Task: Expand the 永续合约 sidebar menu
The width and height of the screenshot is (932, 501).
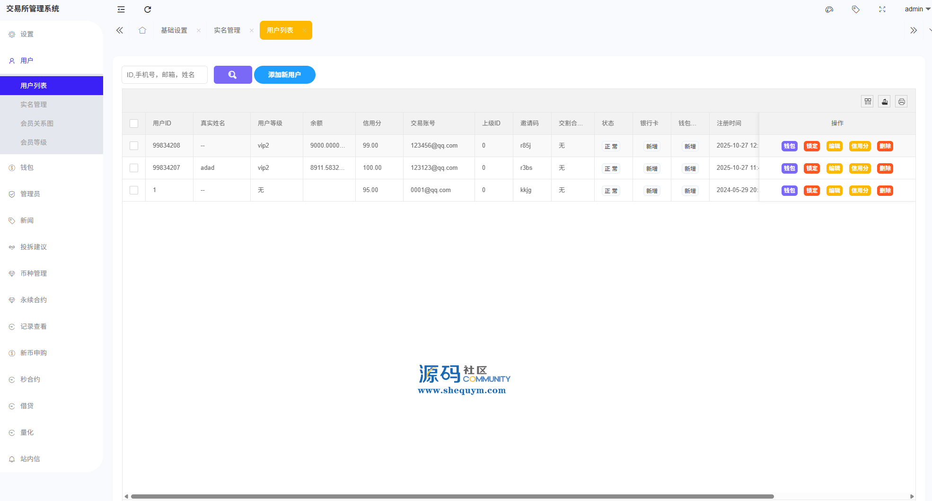Action: [33, 300]
